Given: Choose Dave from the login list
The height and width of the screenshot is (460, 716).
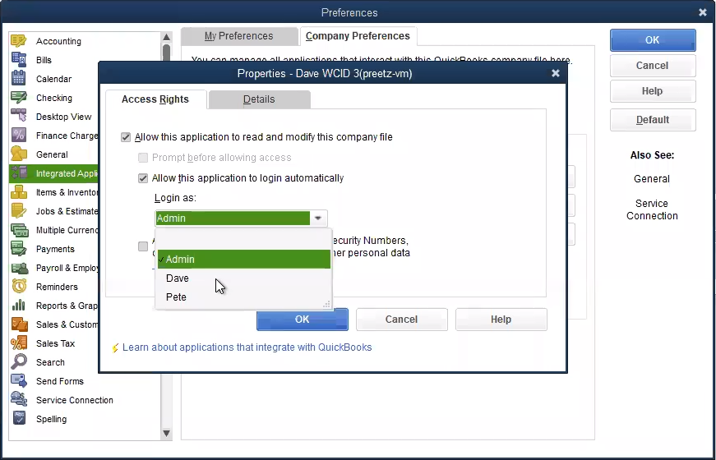Looking at the screenshot, I should click(x=178, y=278).
